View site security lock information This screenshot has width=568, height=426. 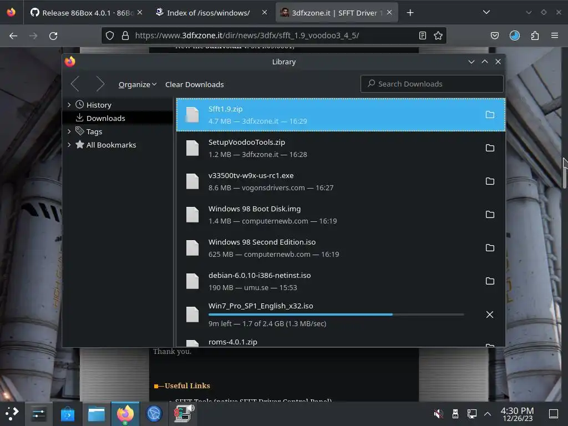(125, 35)
